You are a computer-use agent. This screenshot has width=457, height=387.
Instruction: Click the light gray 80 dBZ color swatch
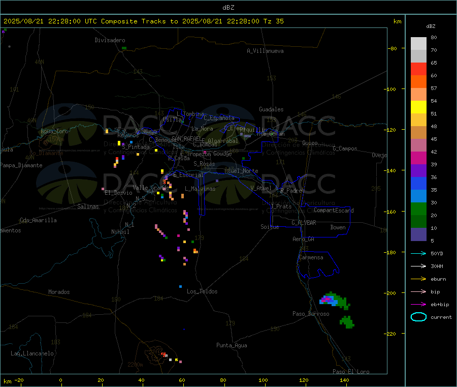tap(418, 44)
